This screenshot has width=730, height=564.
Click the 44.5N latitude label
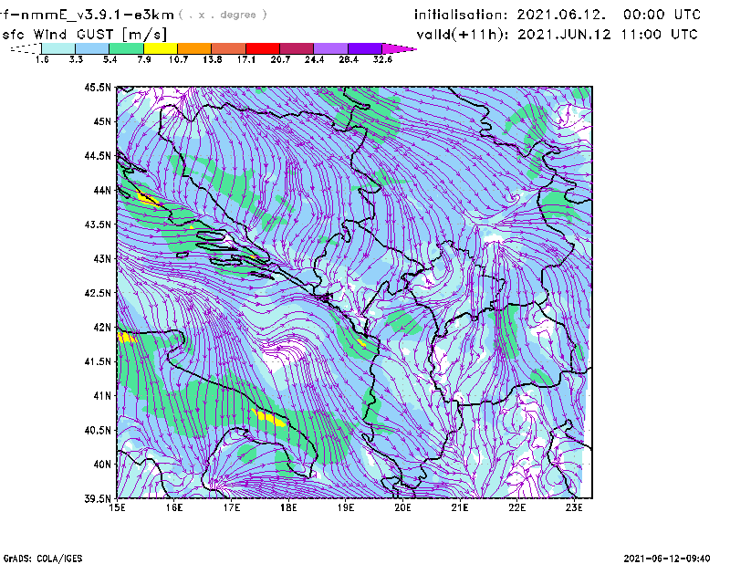tap(98, 155)
